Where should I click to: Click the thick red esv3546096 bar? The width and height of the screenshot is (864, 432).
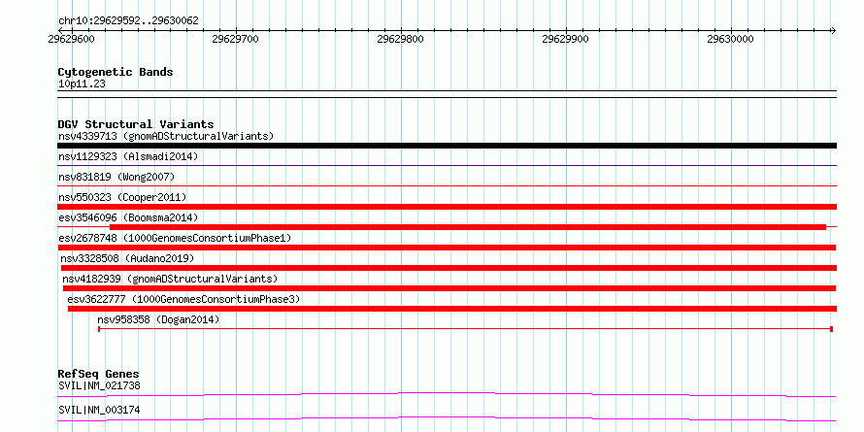coord(468,227)
